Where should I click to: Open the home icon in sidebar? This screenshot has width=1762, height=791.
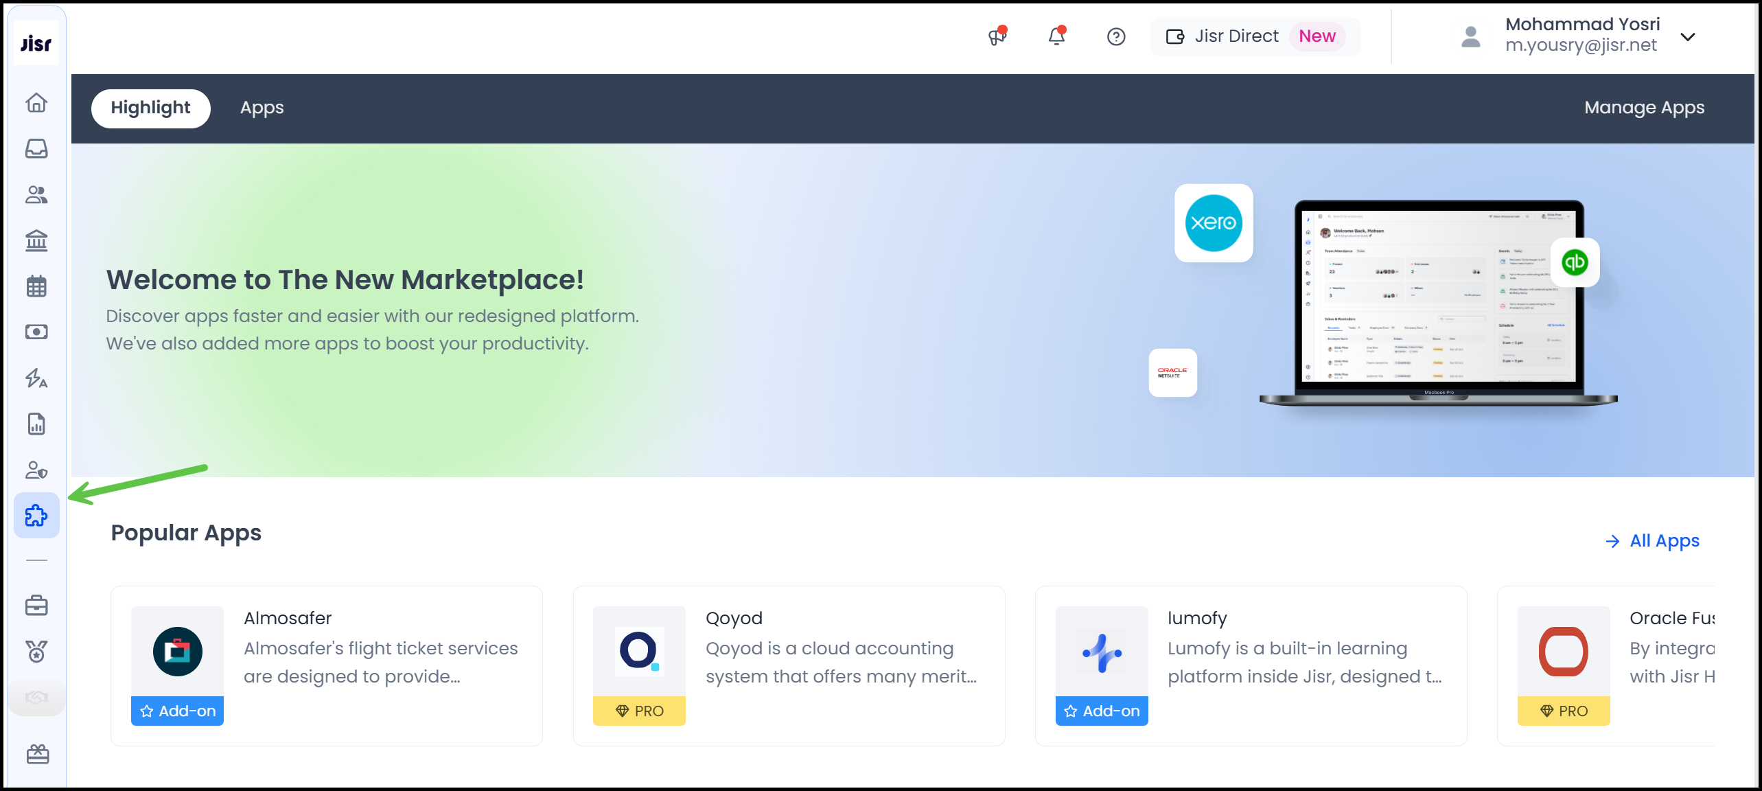point(36,103)
